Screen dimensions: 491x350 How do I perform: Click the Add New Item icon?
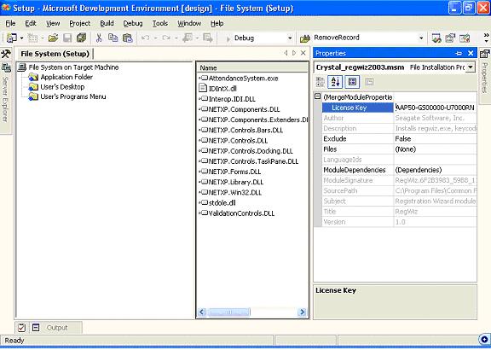tap(32, 38)
